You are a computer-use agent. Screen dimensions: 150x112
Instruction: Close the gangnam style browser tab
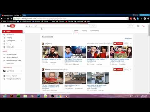coord(21,15)
